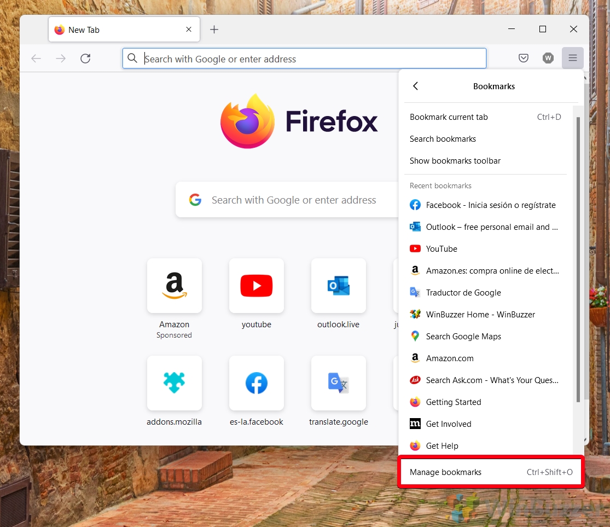
Task: Click the bookmarks panel scrollbar
Action: coord(578,259)
